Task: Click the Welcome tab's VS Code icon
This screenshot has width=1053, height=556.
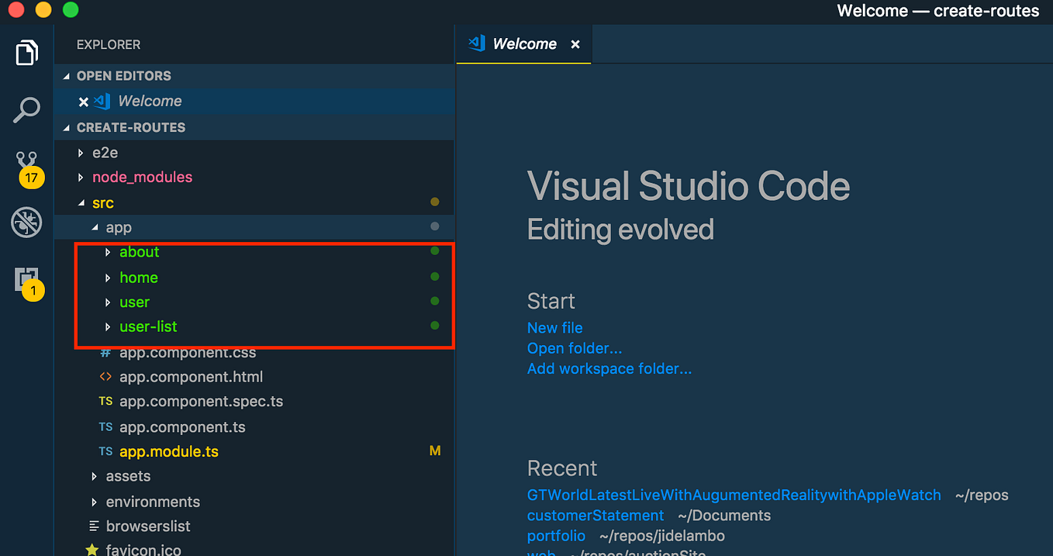Action: coord(475,43)
